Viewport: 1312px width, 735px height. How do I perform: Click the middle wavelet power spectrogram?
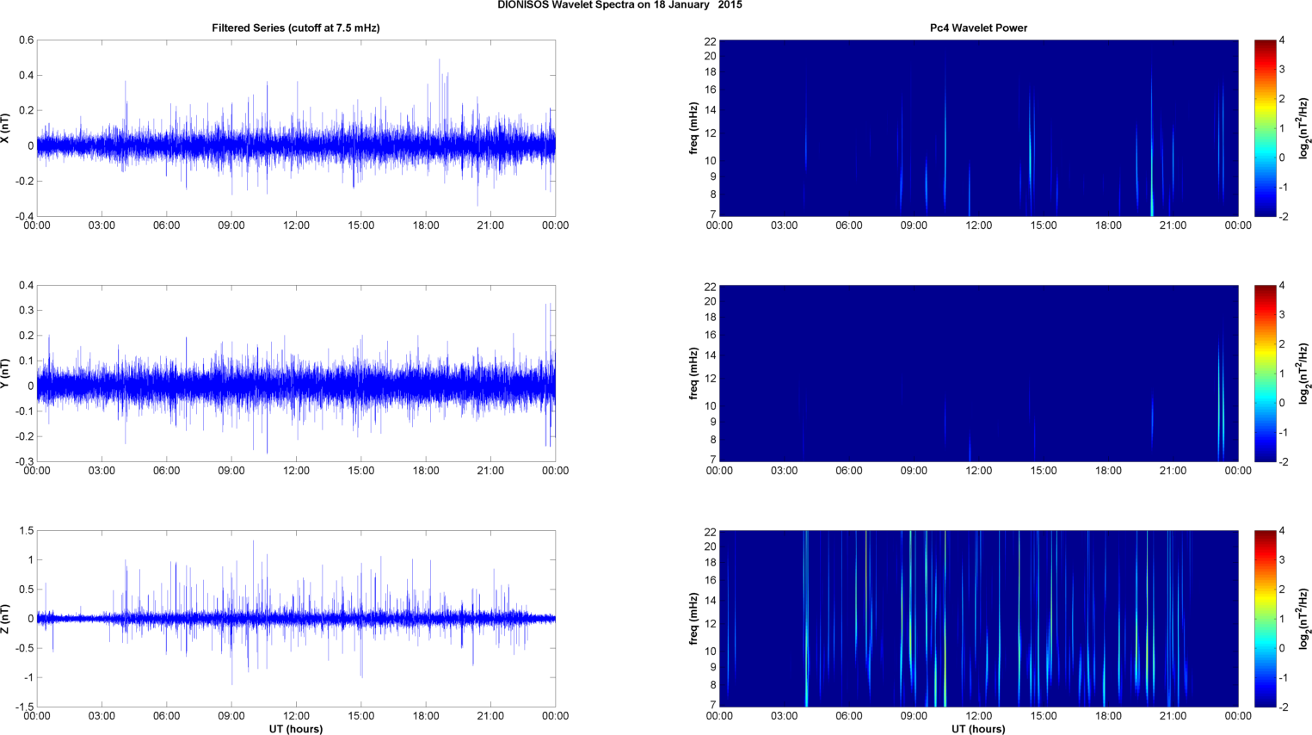click(978, 374)
